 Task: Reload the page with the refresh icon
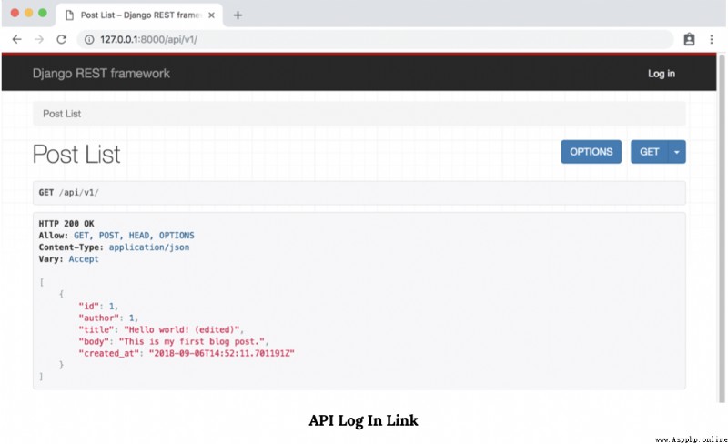(x=62, y=39)
